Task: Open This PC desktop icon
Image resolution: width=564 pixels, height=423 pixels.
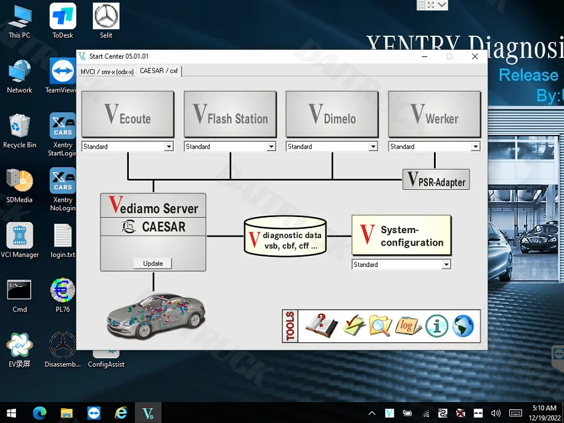Action: [20, 22]
